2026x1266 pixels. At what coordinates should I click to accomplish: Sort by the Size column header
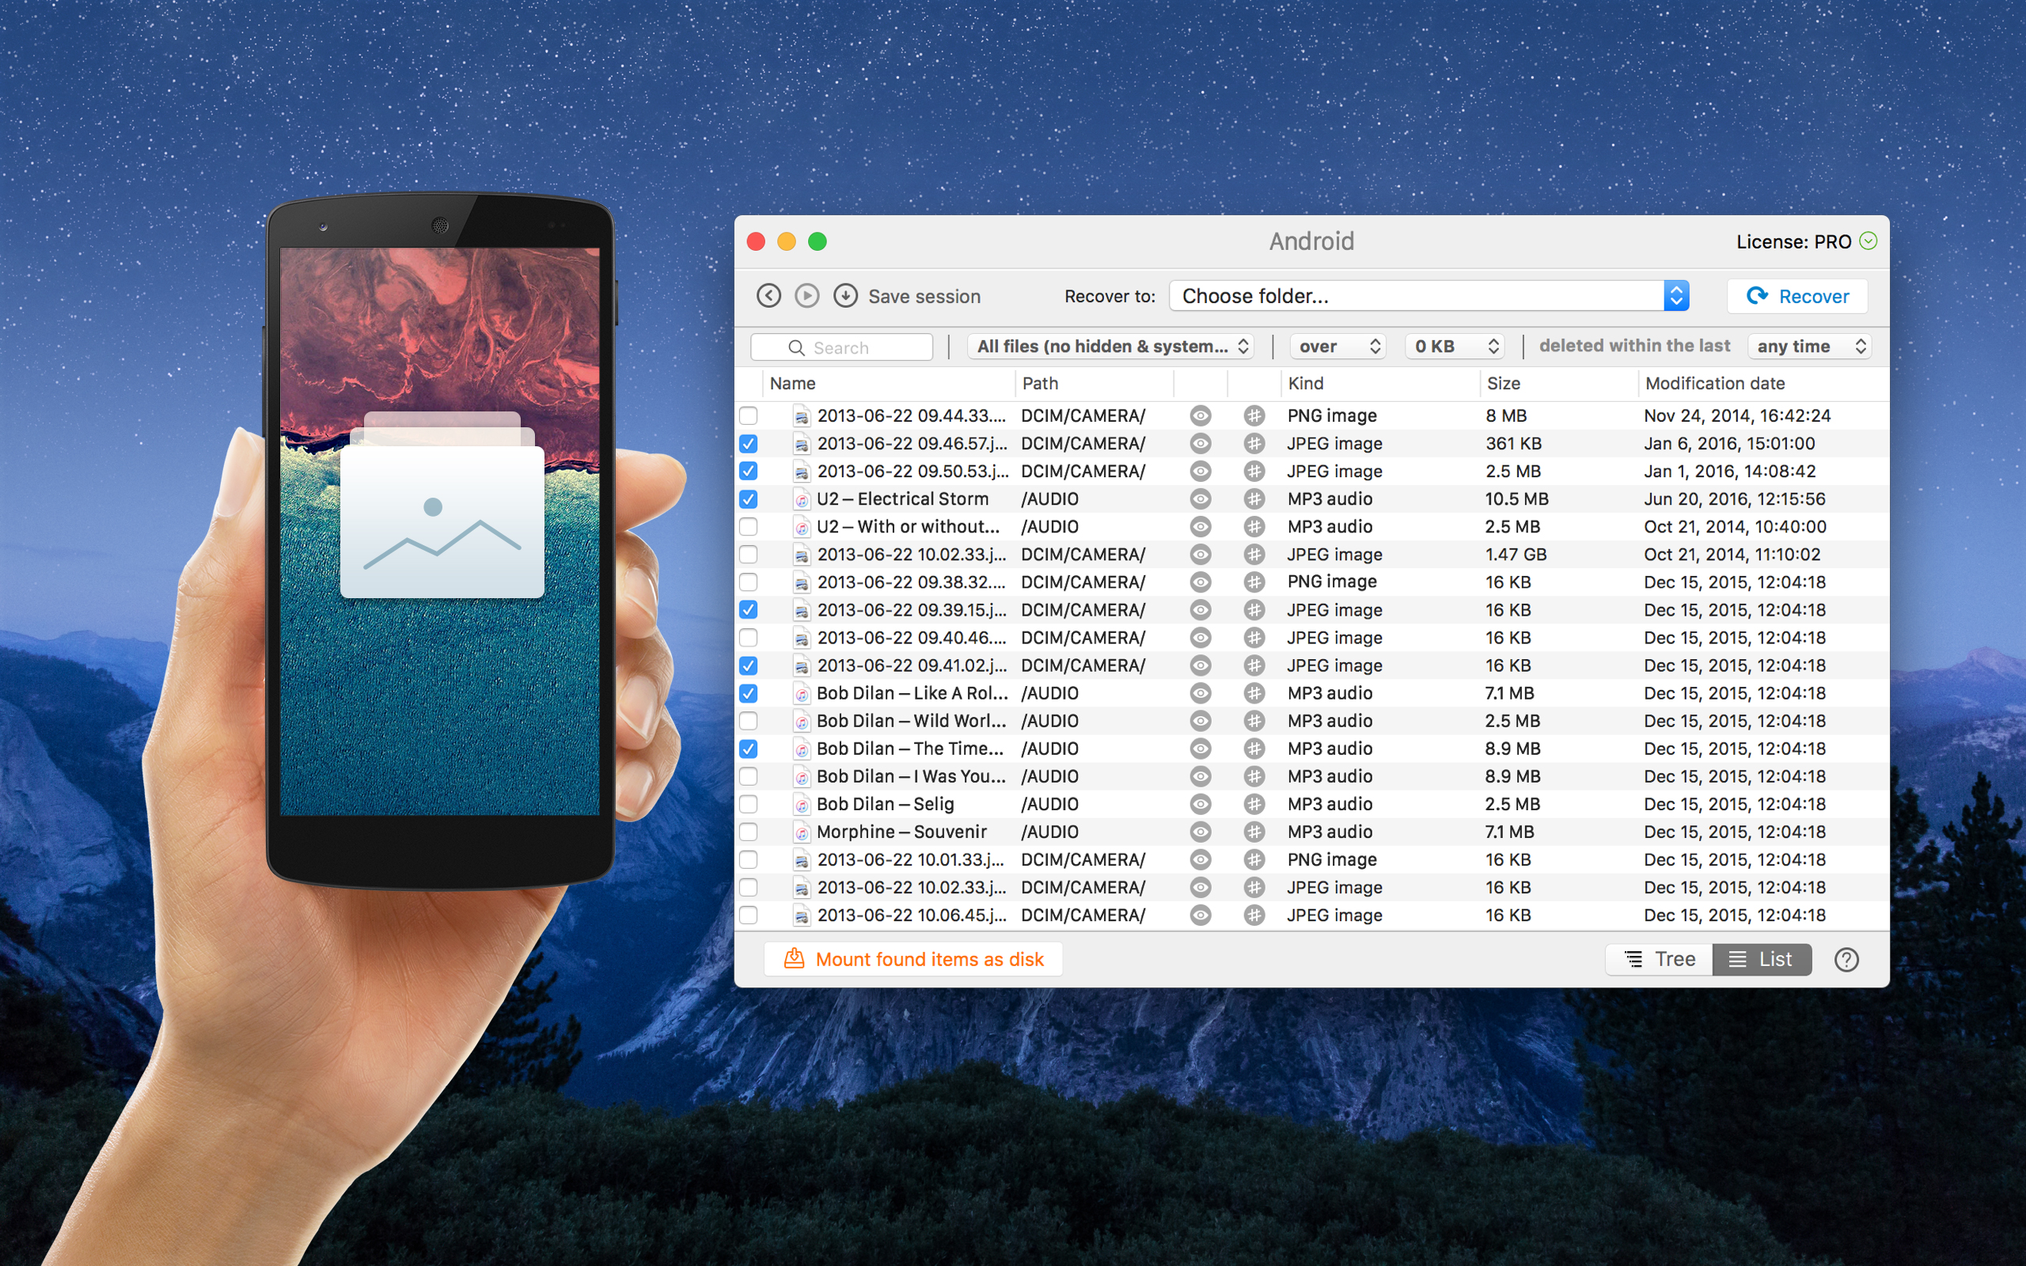pyautogui.click(x=1503, y=384)
